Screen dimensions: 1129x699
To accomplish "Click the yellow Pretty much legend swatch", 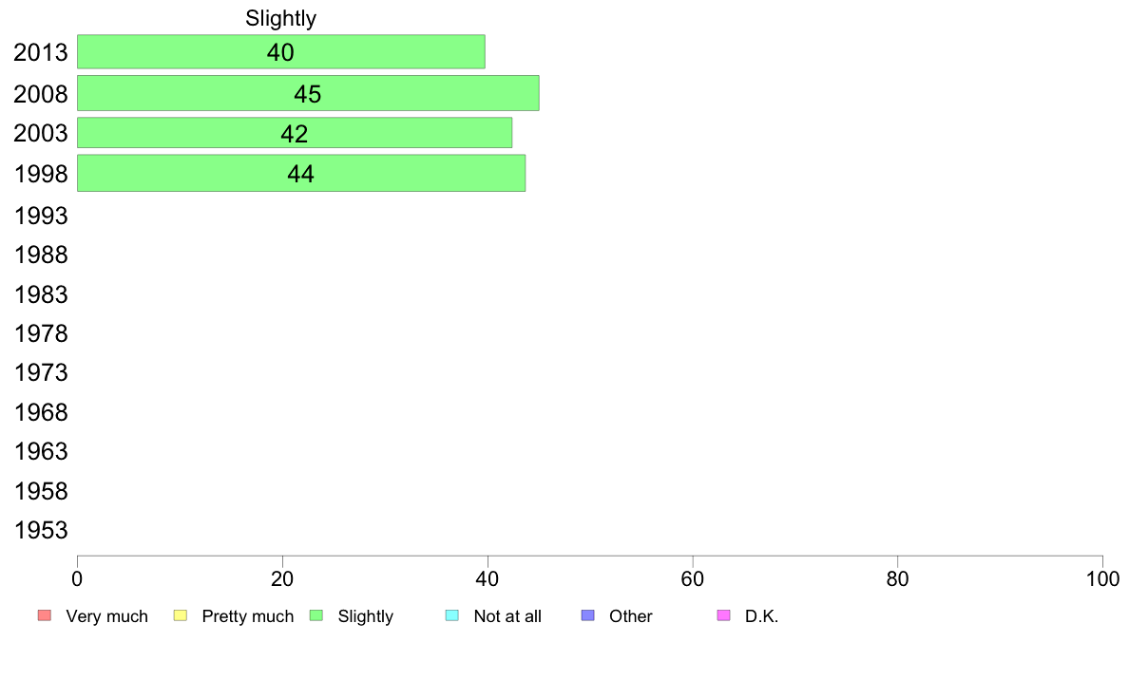I will [x=181, y=615].
